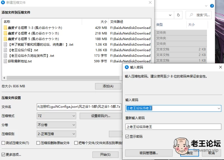Sort file list by 名称 column header
The width and height of the screenshot is (224, 160).
pos(42,22)
